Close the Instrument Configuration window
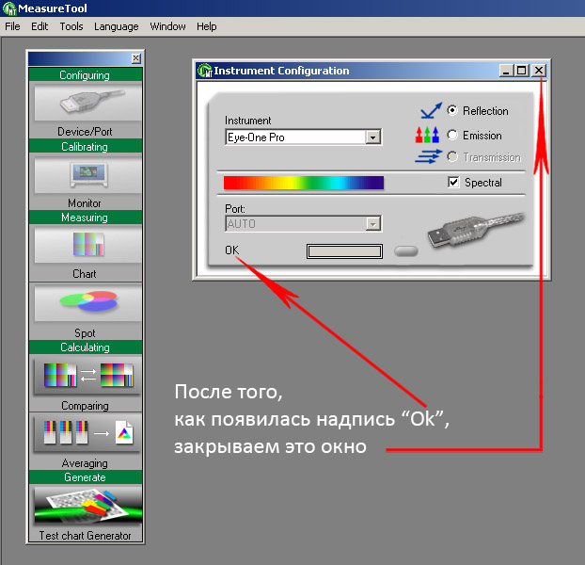The width and height of the screenshot is (585, 565). pos(539,71)
